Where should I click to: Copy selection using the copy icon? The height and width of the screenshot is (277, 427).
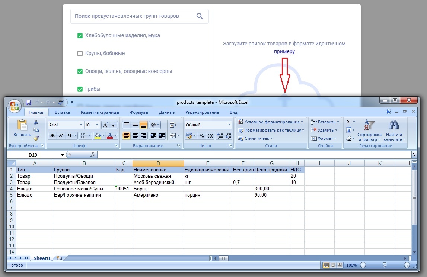tap(36, 130)
